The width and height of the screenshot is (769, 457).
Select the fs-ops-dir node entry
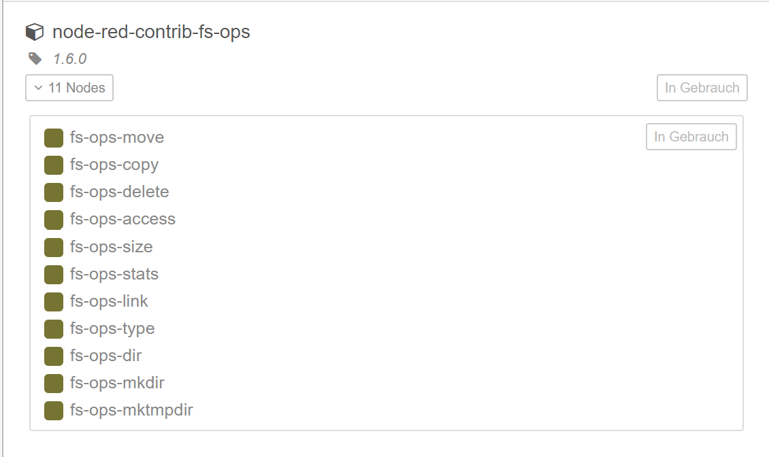coord(105,356)
